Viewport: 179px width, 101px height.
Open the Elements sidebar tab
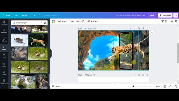[4, 31]
